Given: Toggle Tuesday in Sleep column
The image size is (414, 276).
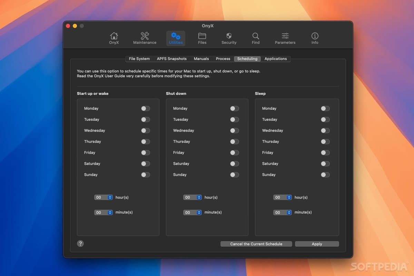Looking at the screenshot, I should (x=325, y=119).
